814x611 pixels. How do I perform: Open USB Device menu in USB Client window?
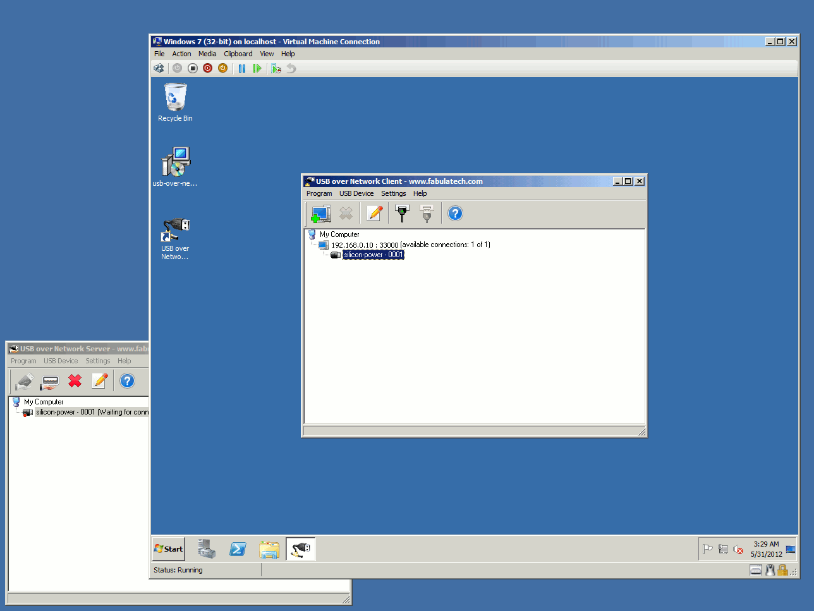tap(356, 193)
